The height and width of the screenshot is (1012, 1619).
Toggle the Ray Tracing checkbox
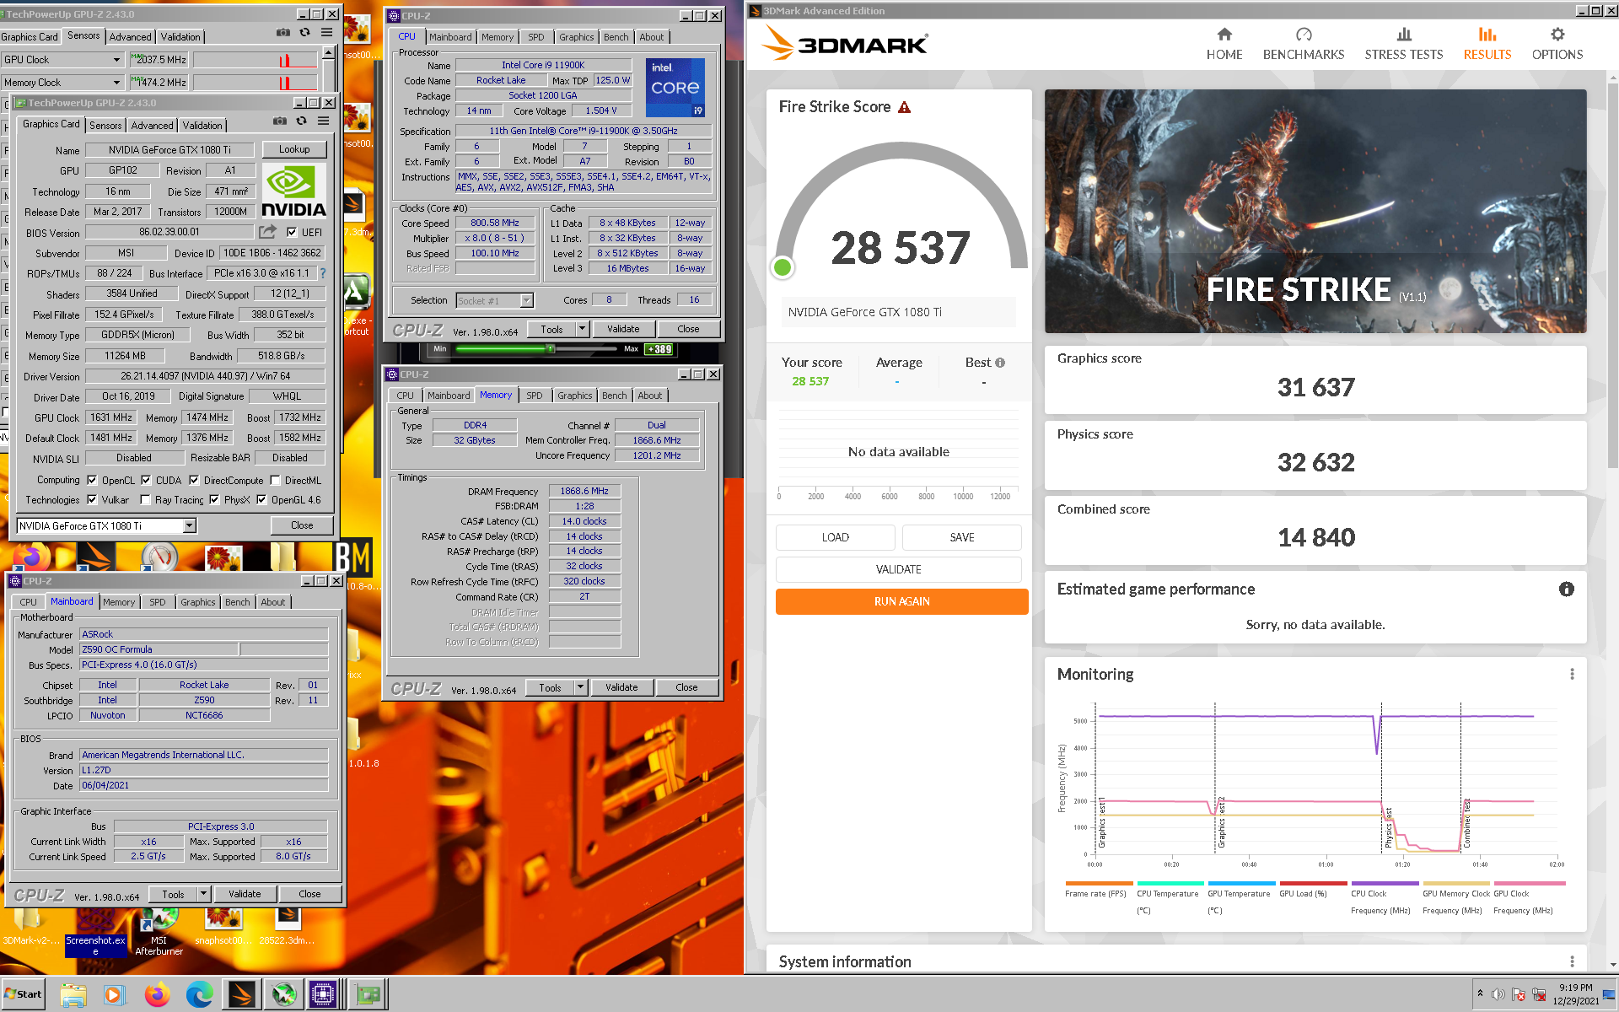(145, 499)
